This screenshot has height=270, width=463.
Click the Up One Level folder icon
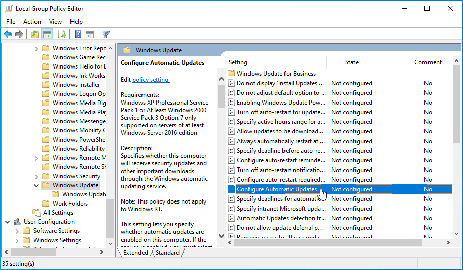point(34,35)
